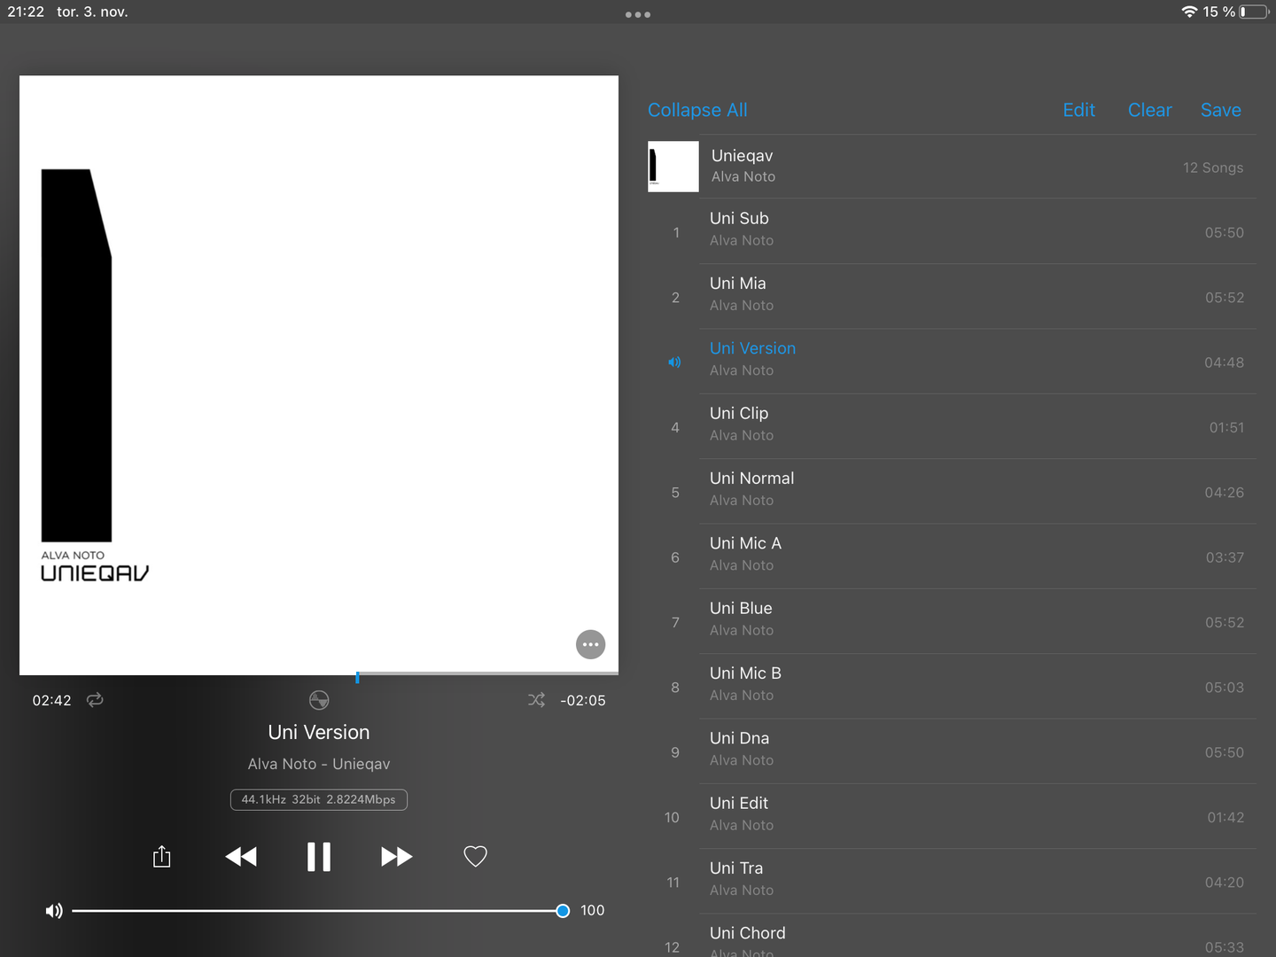Seek within the track progress bar
1276x957 pixels.
(319, 675)
